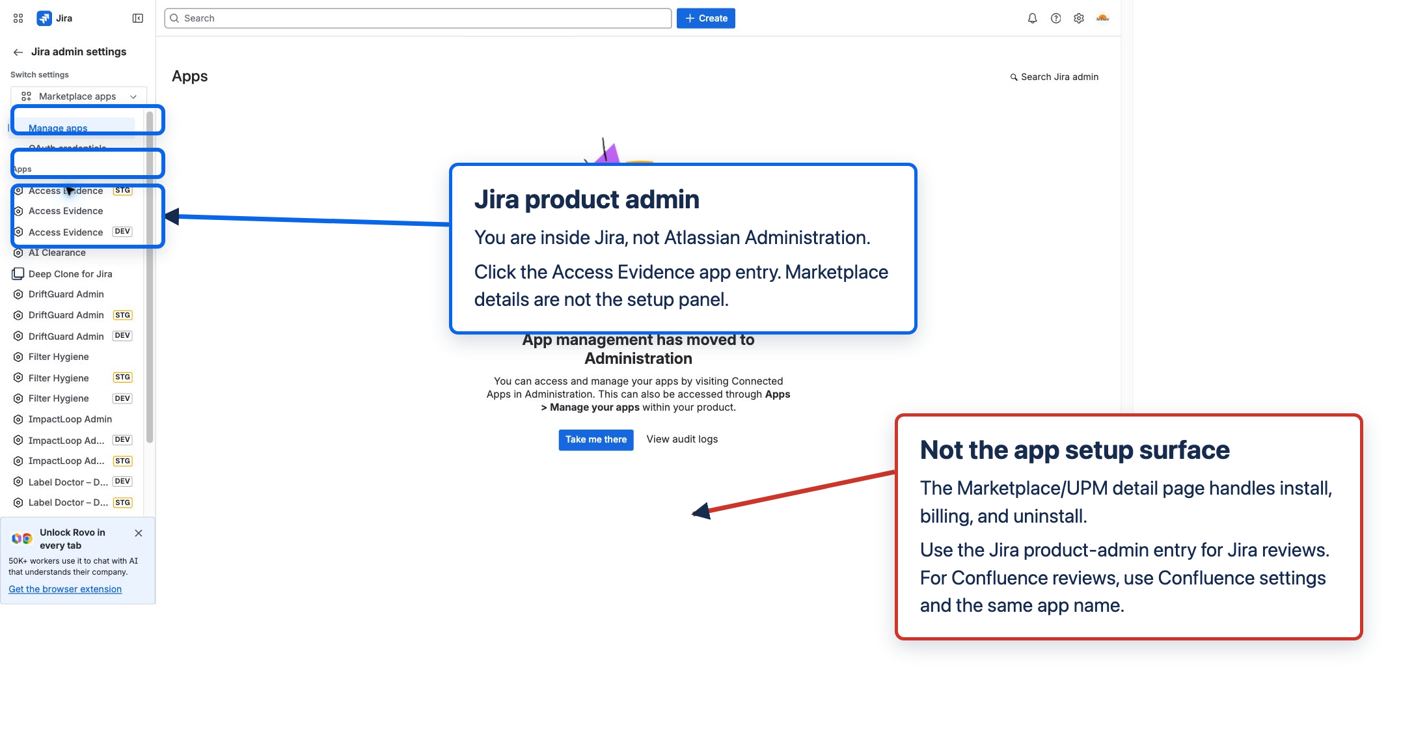Open the settings gear icon

1079,18
